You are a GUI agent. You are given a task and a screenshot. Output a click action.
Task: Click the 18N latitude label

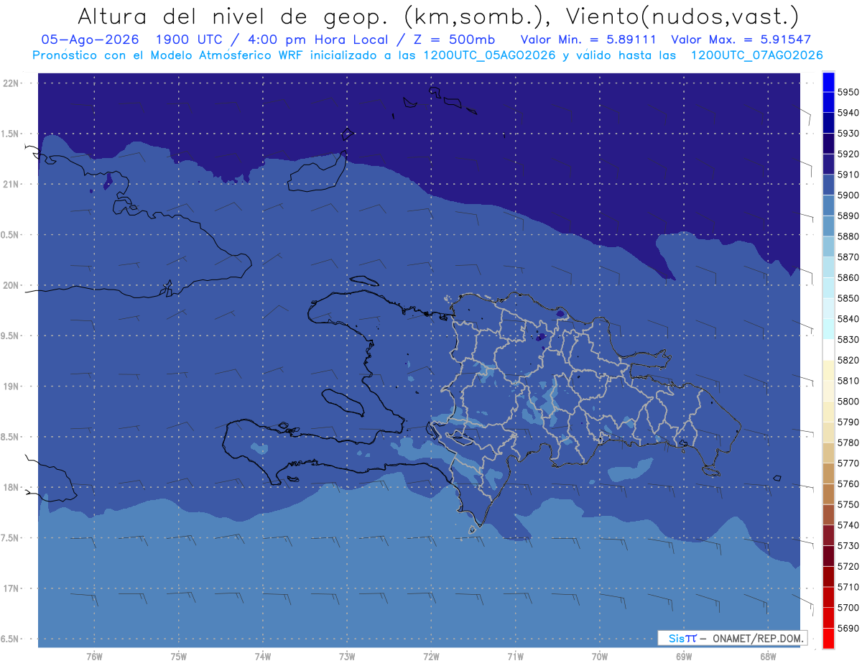[10, 488]
